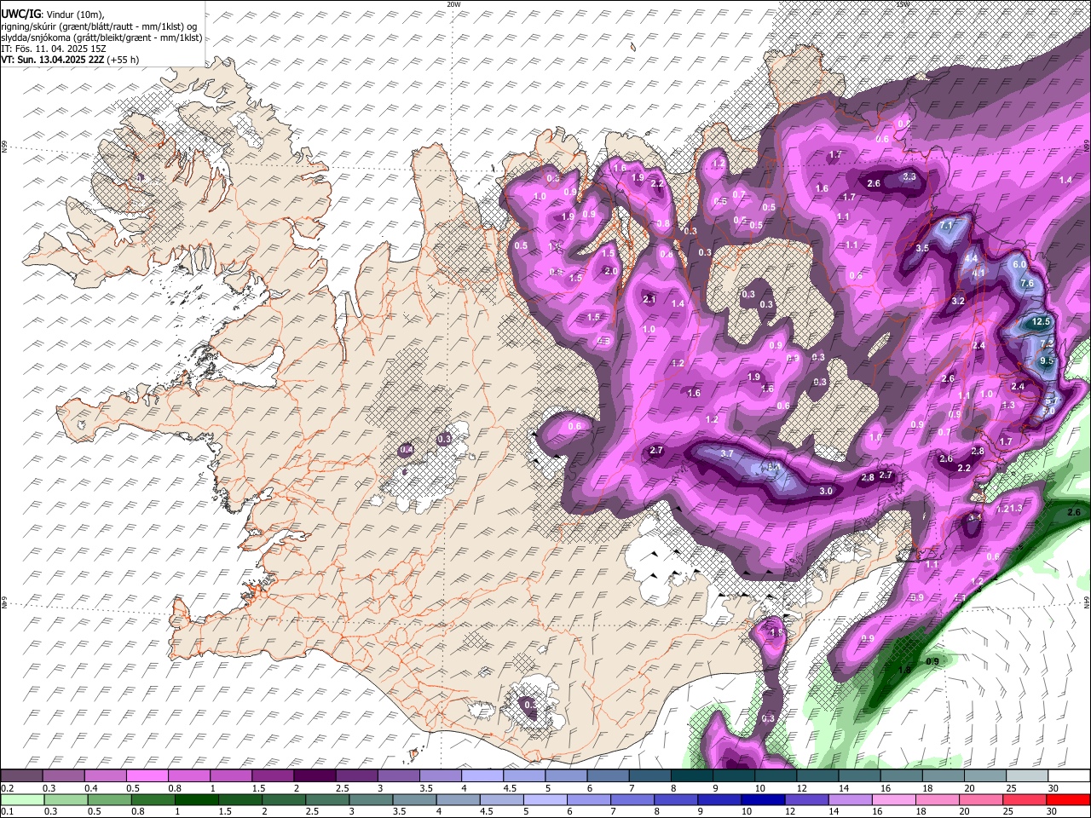Click the 3.7 value on the southern band

pos(727,454)
